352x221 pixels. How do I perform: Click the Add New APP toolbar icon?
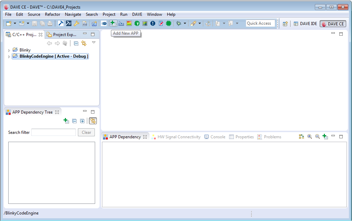[x=113, y=23]
